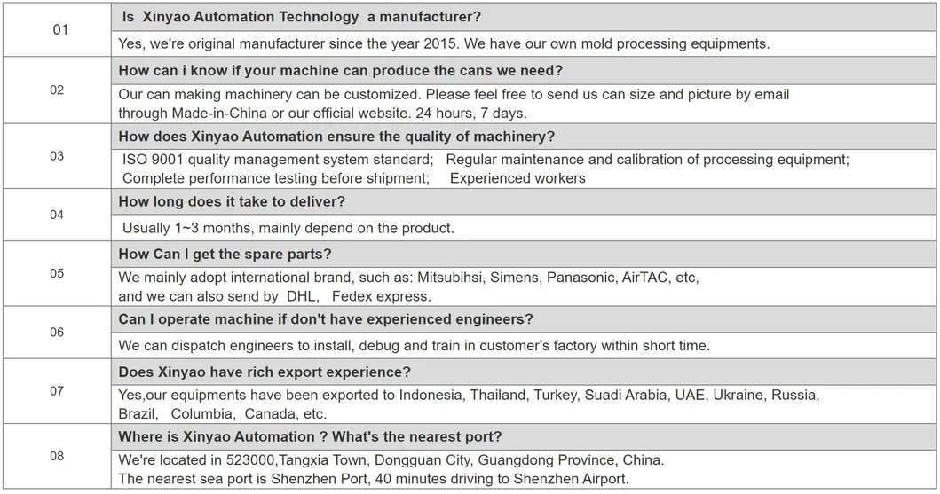This screenshot has width=940, height=494.
Task: Select row number 01 cell
Action: (x=59, y=30)
